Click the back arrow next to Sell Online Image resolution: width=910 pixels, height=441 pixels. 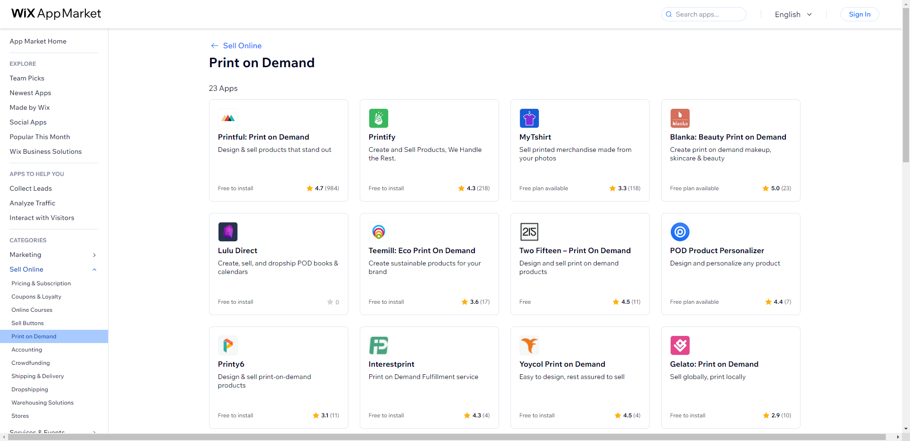pos(214,45)
